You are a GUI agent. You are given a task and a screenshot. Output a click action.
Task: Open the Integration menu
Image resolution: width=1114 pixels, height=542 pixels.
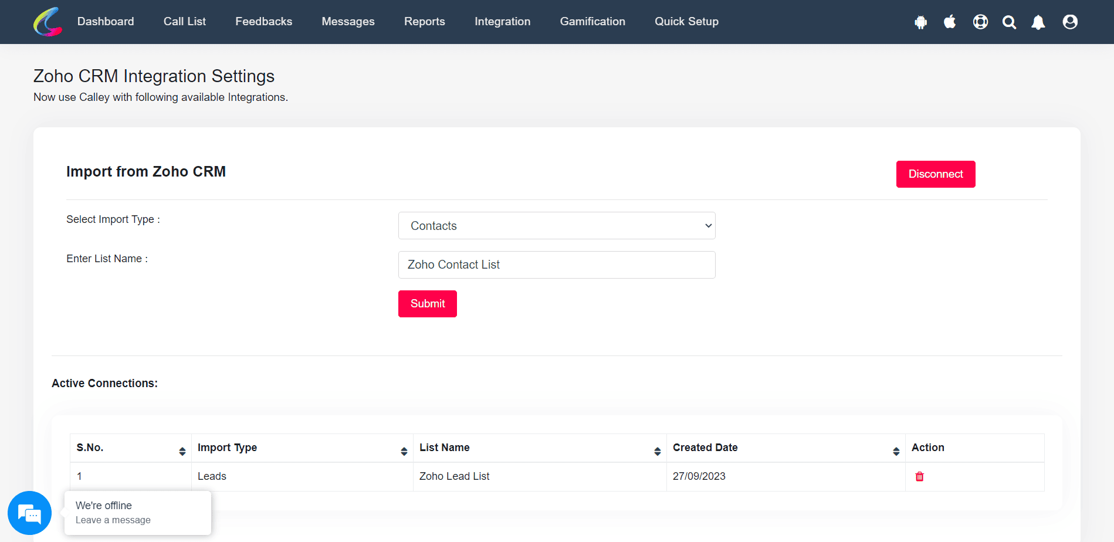(503, 22)
